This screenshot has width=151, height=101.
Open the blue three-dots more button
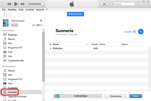coord(141,32)
